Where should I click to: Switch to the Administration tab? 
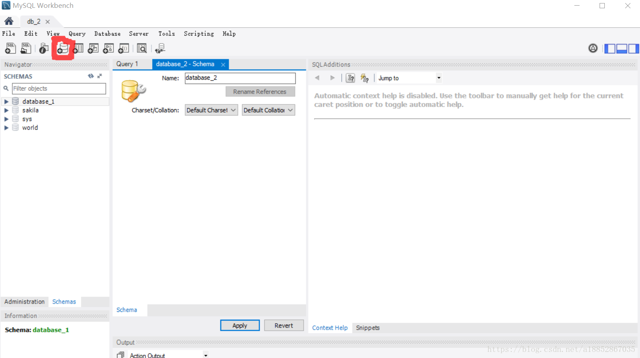pyautogui.click(x=24, y=301)
